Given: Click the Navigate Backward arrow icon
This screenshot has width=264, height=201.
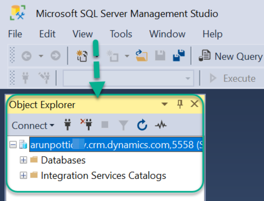Looking at the screenshot, I should 26,56.
